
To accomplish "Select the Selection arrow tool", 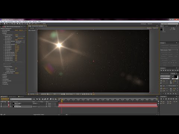I will pyautogui.click(x=2, y=24).
